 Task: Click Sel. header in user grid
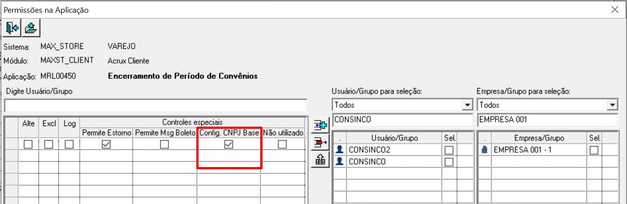click(449, 138)
